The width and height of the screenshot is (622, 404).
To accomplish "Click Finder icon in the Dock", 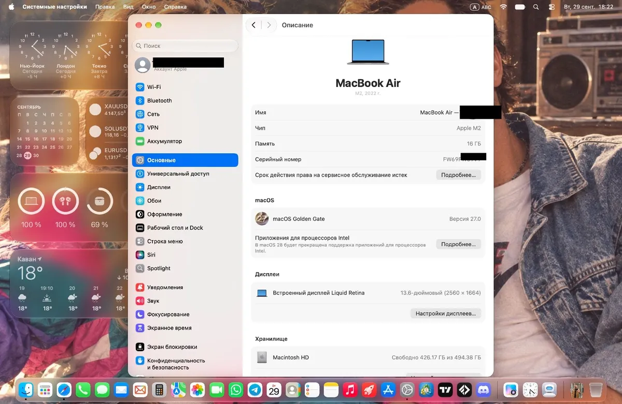I will [x=26, y=390].
